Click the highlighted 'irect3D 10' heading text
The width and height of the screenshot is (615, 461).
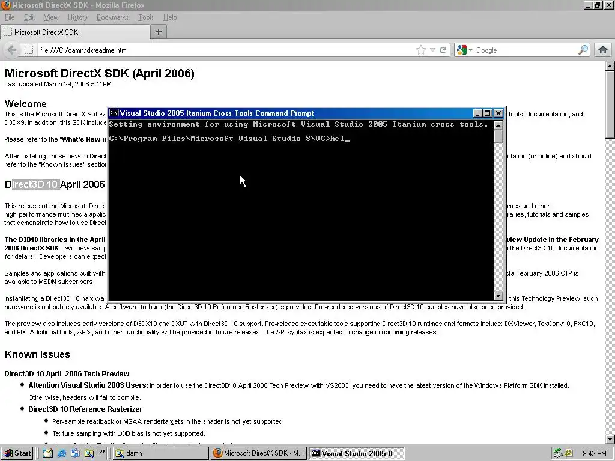[35, 184]
